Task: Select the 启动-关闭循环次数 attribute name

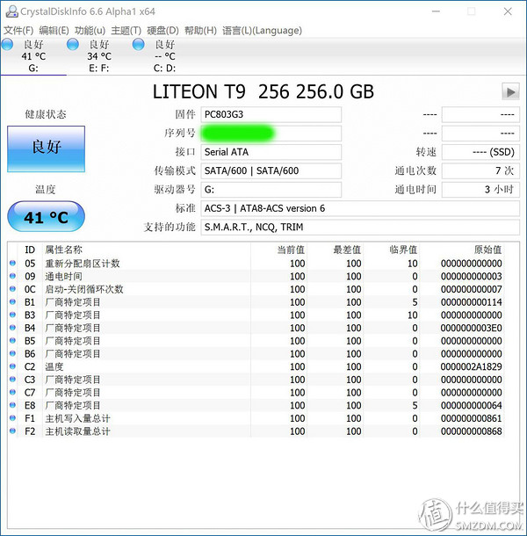Action: pyautogui.click(x=84, y=290)
